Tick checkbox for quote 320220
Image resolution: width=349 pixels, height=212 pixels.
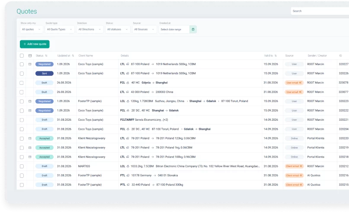(x=22, y=138)
